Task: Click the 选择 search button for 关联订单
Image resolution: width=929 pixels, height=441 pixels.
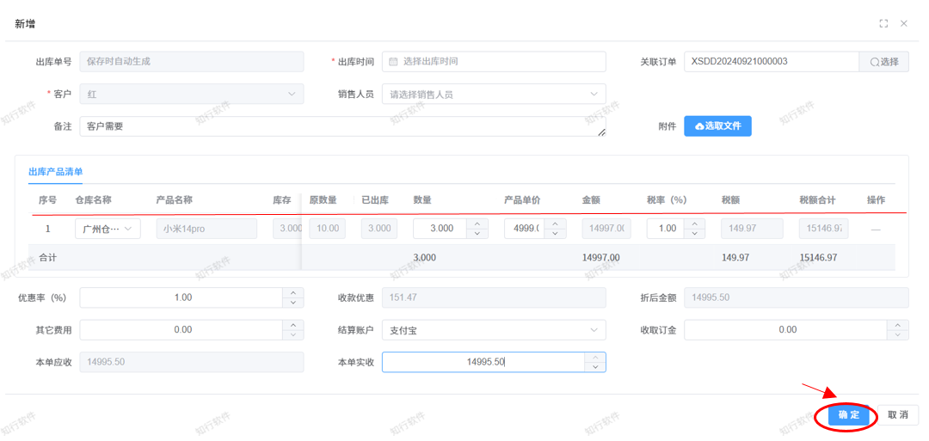Action: coord(883,62)
